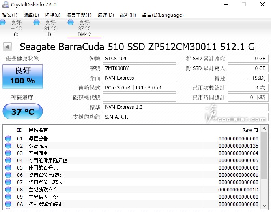Click the 良好 100 % health status button
The height and width of the screenshot is (212, 271).
(23, 76)
